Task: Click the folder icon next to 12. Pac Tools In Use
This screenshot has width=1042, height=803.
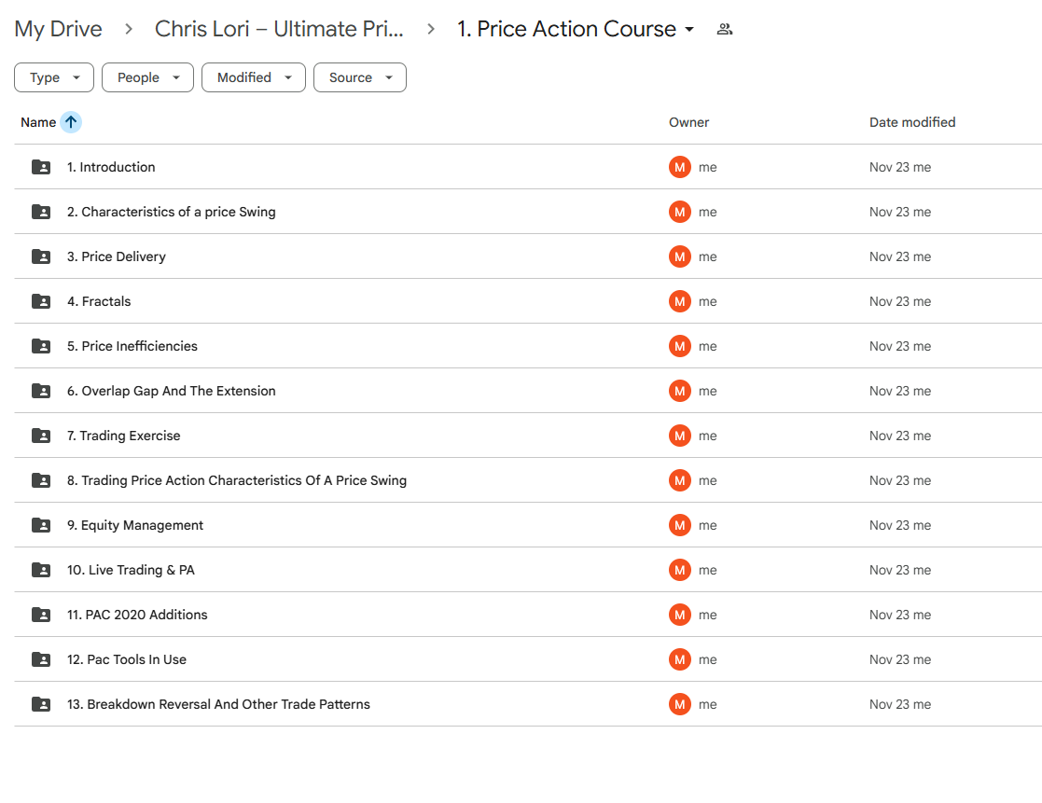Action: click(41, 660)
